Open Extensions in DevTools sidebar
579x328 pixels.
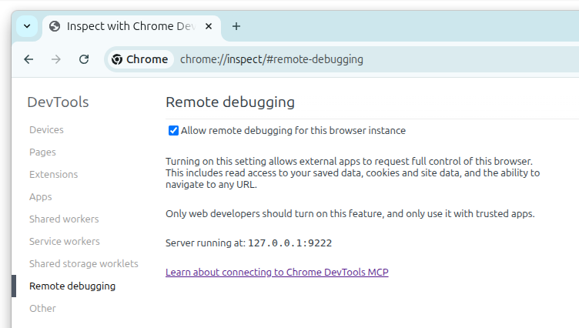click(x=54, y=174)
